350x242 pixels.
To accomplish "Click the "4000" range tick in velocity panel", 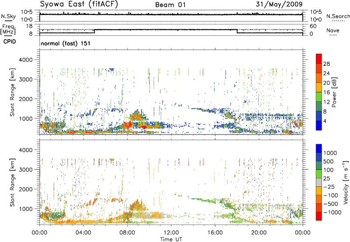I will pyautogui.click(x=26, y=150).
